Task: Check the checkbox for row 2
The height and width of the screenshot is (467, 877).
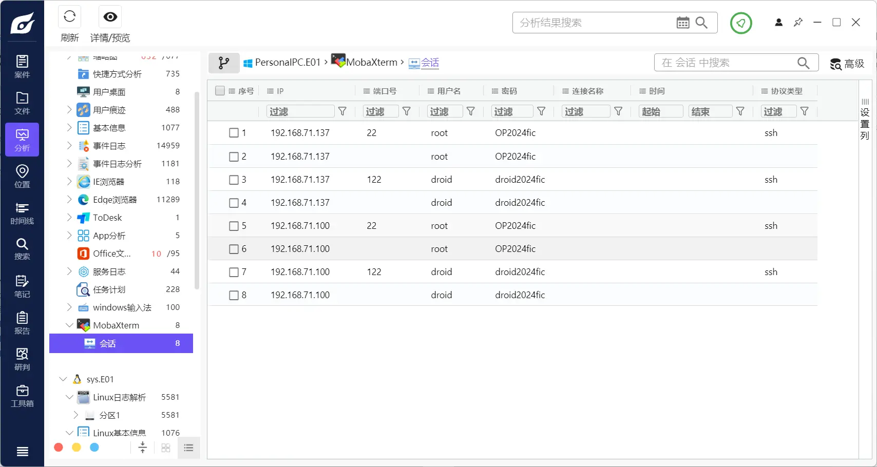Action: click(x=234, y=157)
